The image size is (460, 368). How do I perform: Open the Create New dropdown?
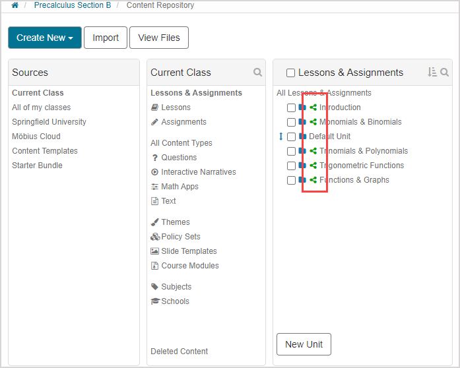pos(45,38)
